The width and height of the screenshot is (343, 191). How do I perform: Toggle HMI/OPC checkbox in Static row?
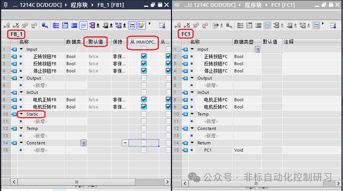144,114
